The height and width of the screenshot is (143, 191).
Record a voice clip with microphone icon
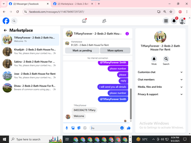[67, 128]
